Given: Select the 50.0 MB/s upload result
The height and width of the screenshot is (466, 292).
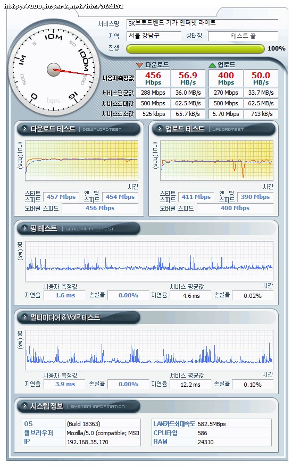Looking at the screenshot, I should pos(261,78).
